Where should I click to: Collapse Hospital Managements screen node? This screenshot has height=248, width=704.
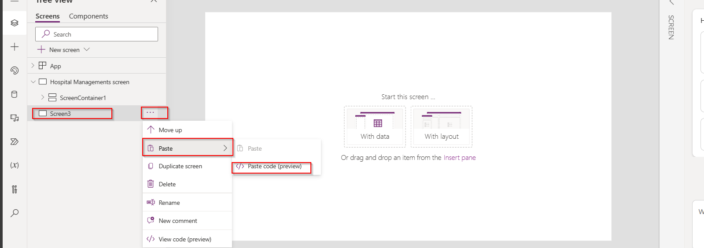pyautogui.click(x=33, y=82)
